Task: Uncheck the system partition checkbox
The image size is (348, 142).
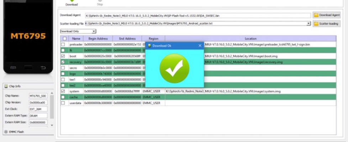Action: point(63,91)
